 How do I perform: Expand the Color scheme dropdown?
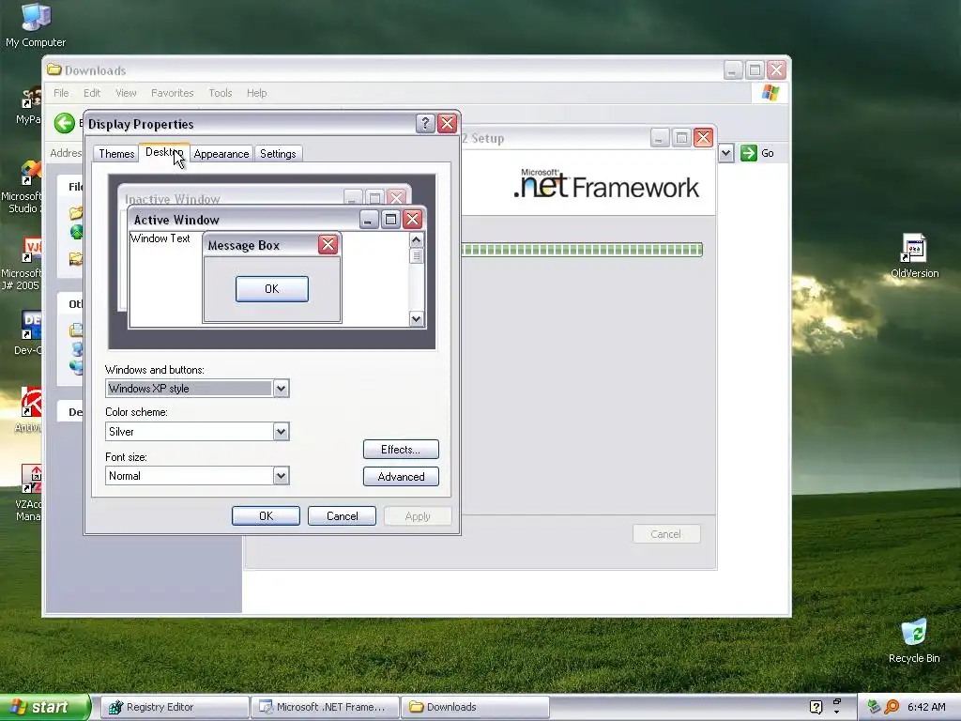coord(281,432)
